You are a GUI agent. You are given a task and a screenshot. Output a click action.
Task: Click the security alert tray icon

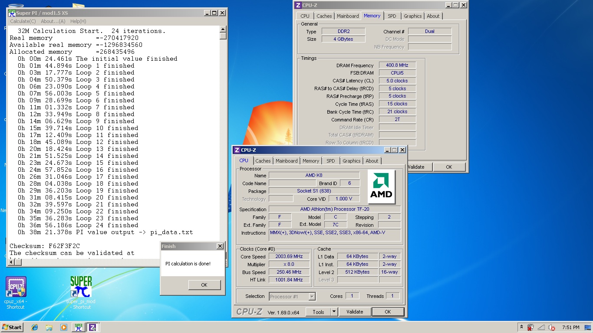click(x=530, y=327)
